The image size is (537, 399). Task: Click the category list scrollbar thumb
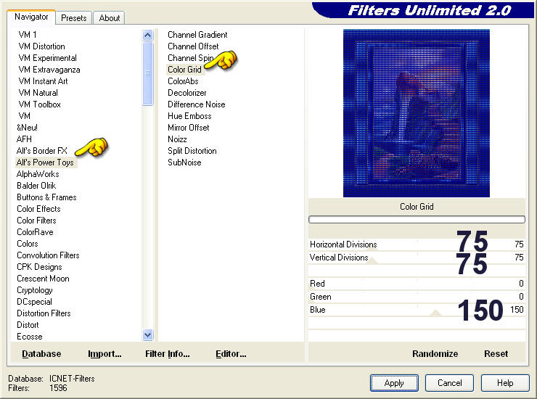click(147, 73)
